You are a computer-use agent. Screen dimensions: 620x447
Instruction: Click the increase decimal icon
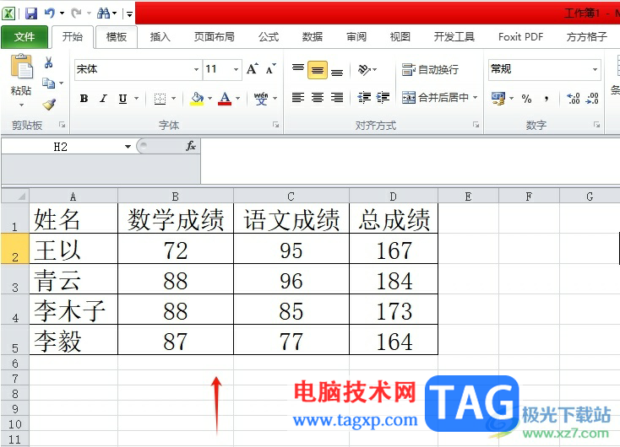pos(573,99)
